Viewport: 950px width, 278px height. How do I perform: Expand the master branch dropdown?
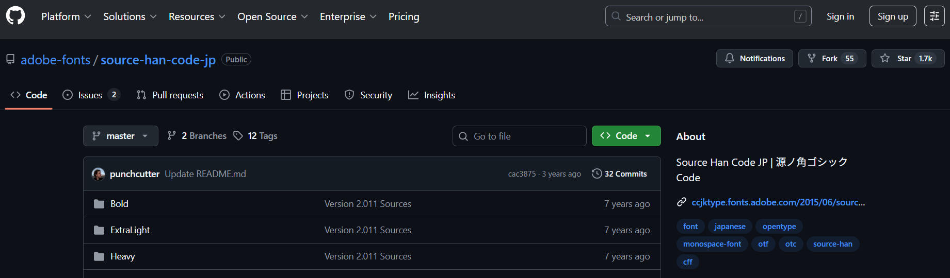[120, 136]
